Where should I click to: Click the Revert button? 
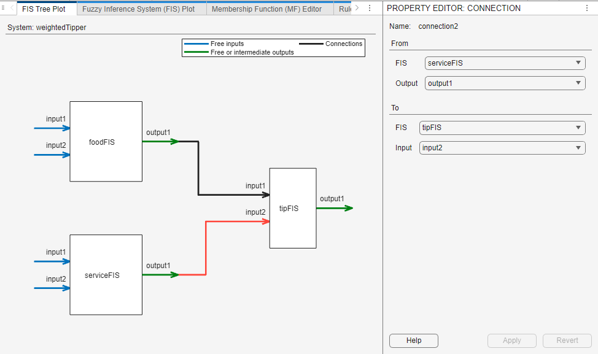(x=567, y=341)
